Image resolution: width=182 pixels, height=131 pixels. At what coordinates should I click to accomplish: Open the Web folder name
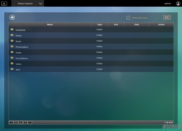click(x=18, y=70)
